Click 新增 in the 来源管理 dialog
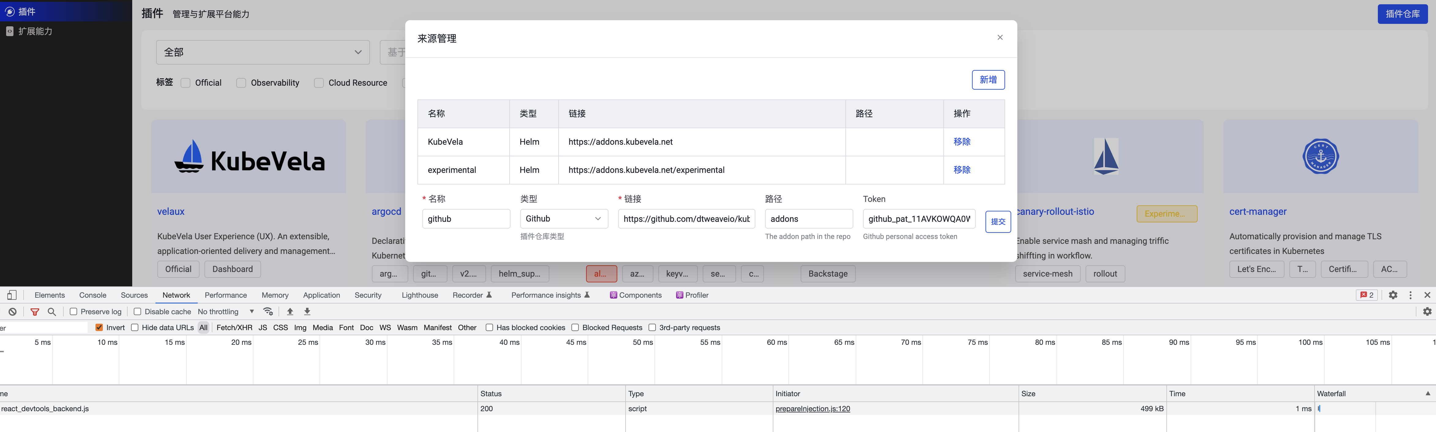This screenshot has width=1436, height=432. tap(988, 80)
